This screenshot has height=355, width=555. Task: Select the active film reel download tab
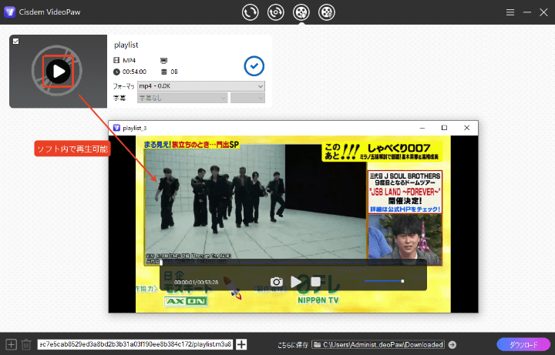[301, 12]
